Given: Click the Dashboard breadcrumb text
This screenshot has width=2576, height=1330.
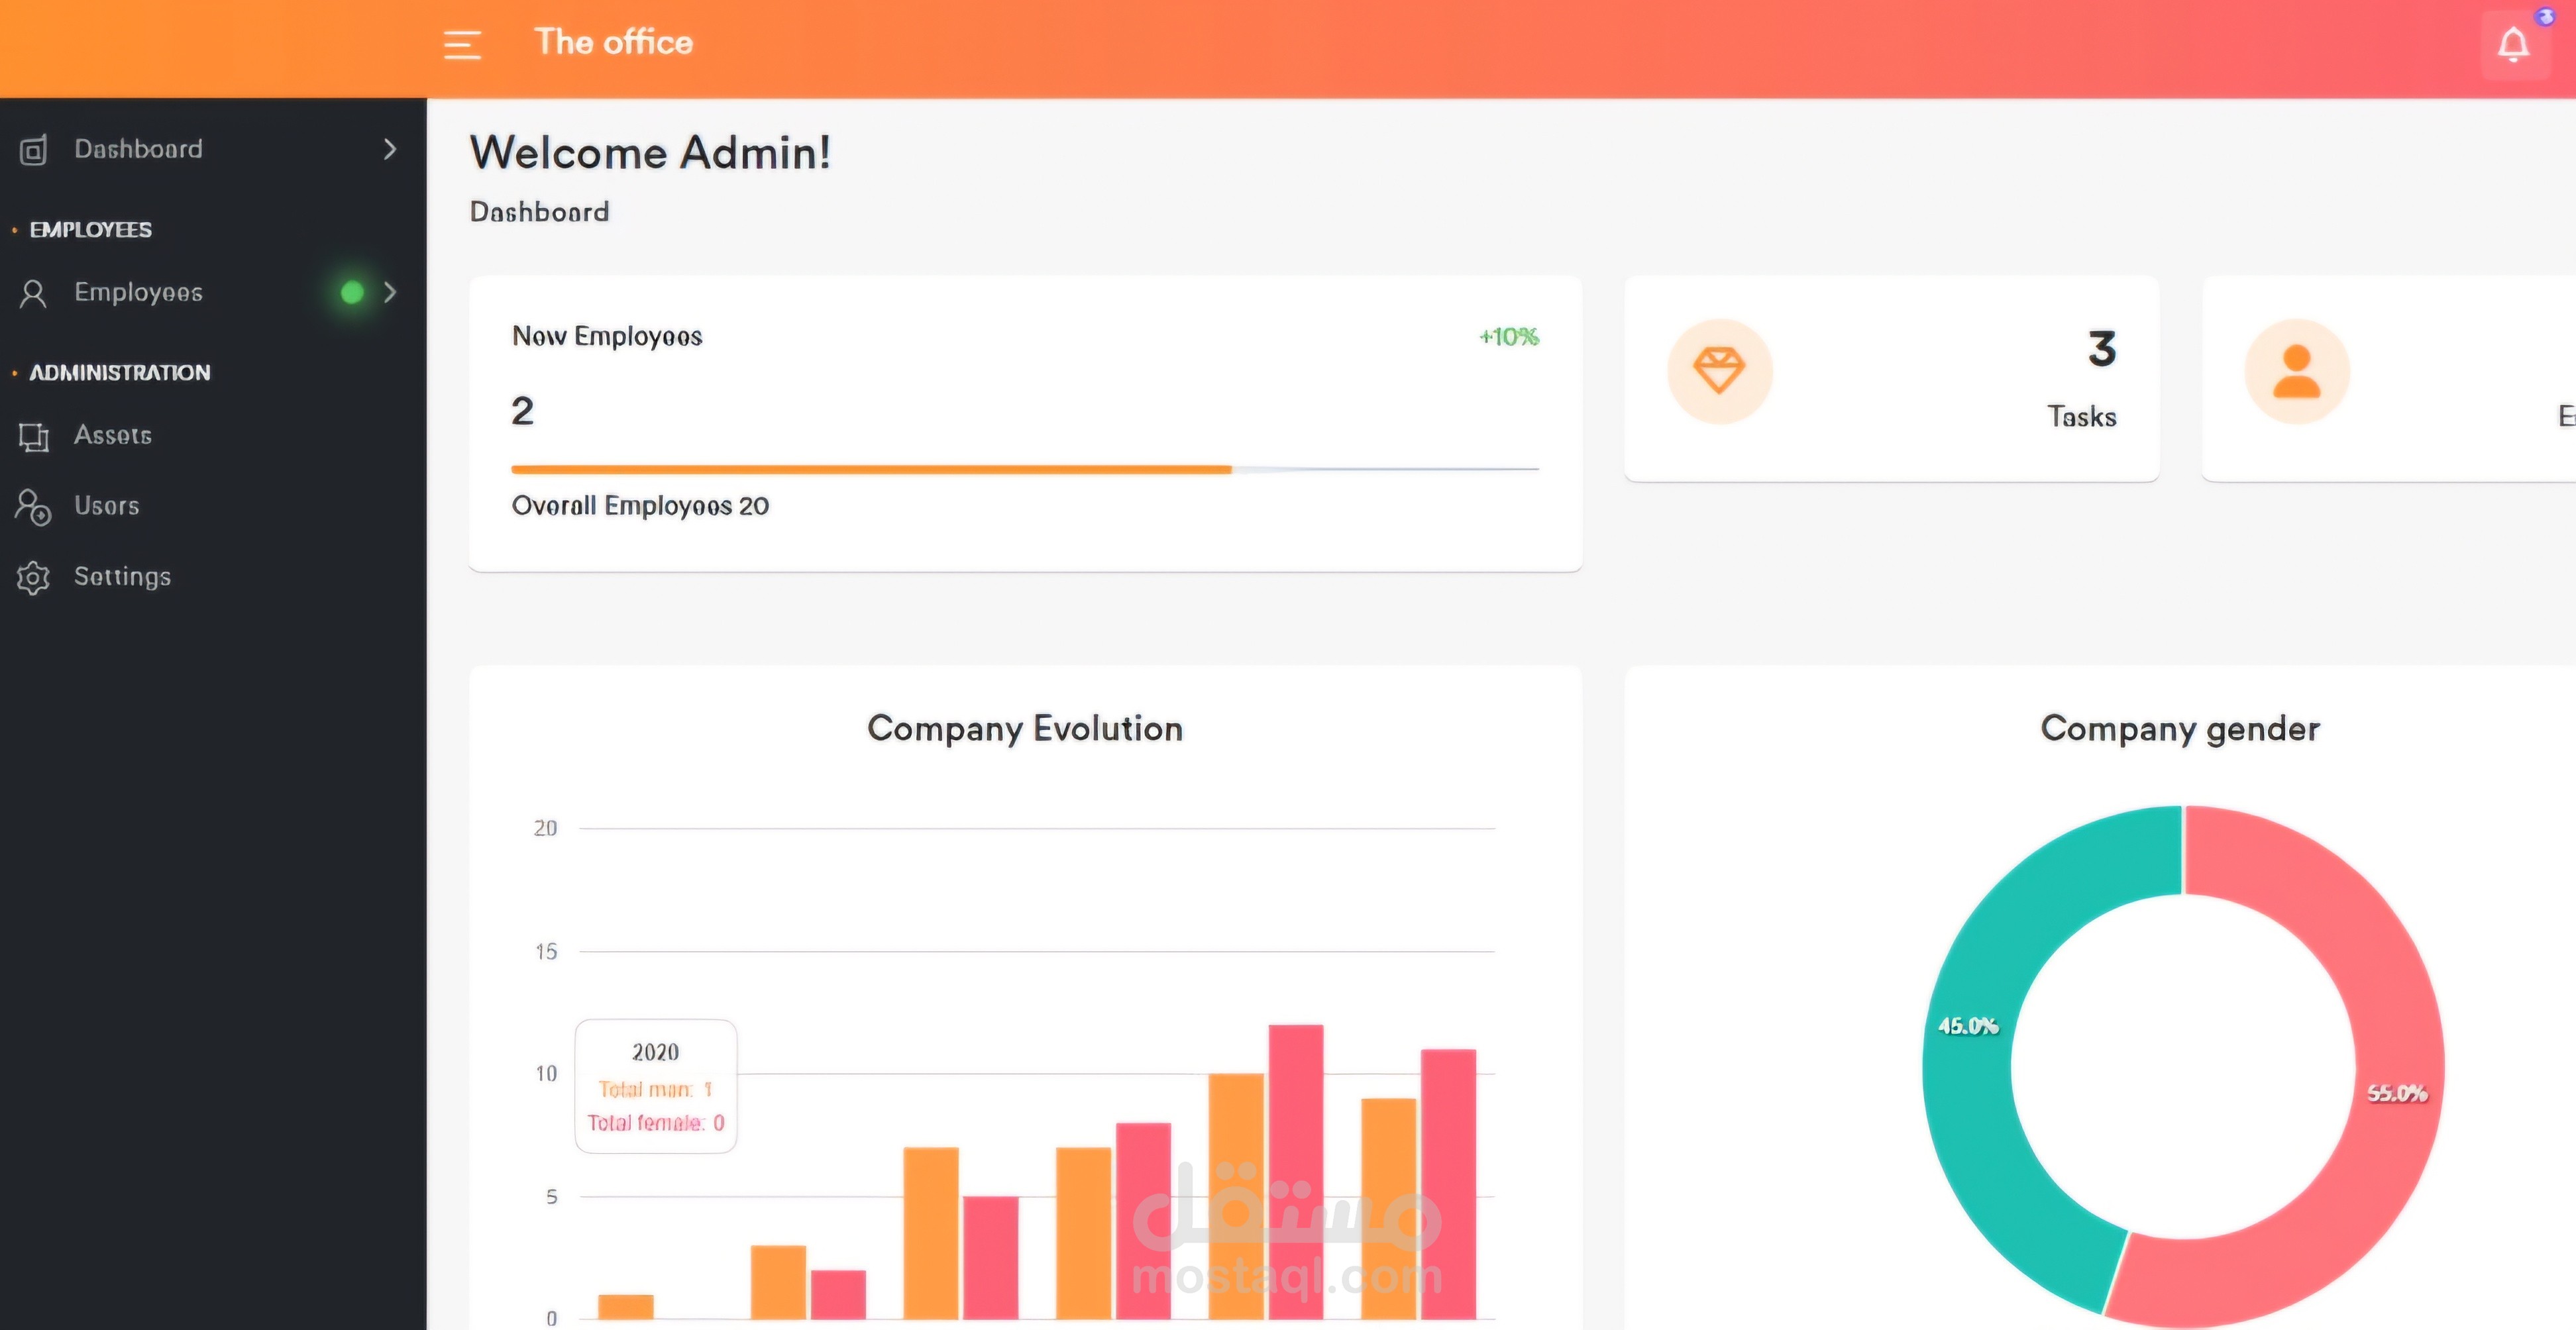Looking at the screenshot, I should 540,212.
